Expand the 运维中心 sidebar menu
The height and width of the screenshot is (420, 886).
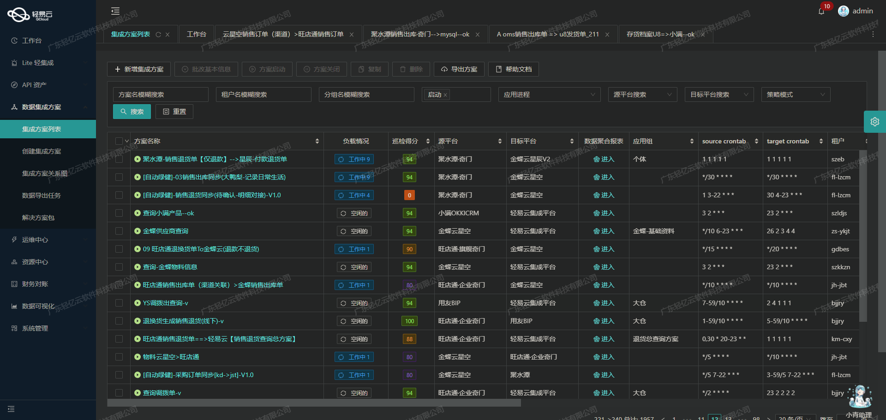pos(48,240)
